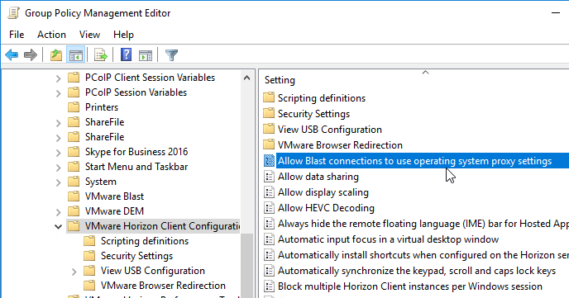The image size is (569, 298).
Task: Select VMware Browser Redirection in the tree
Action: [x=163, y=286]
